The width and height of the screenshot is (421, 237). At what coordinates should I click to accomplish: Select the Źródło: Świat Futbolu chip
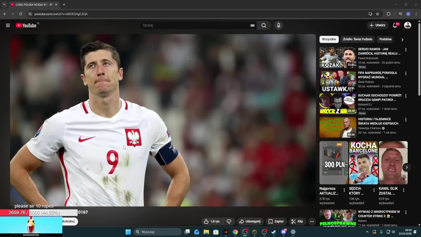(358, 39)
